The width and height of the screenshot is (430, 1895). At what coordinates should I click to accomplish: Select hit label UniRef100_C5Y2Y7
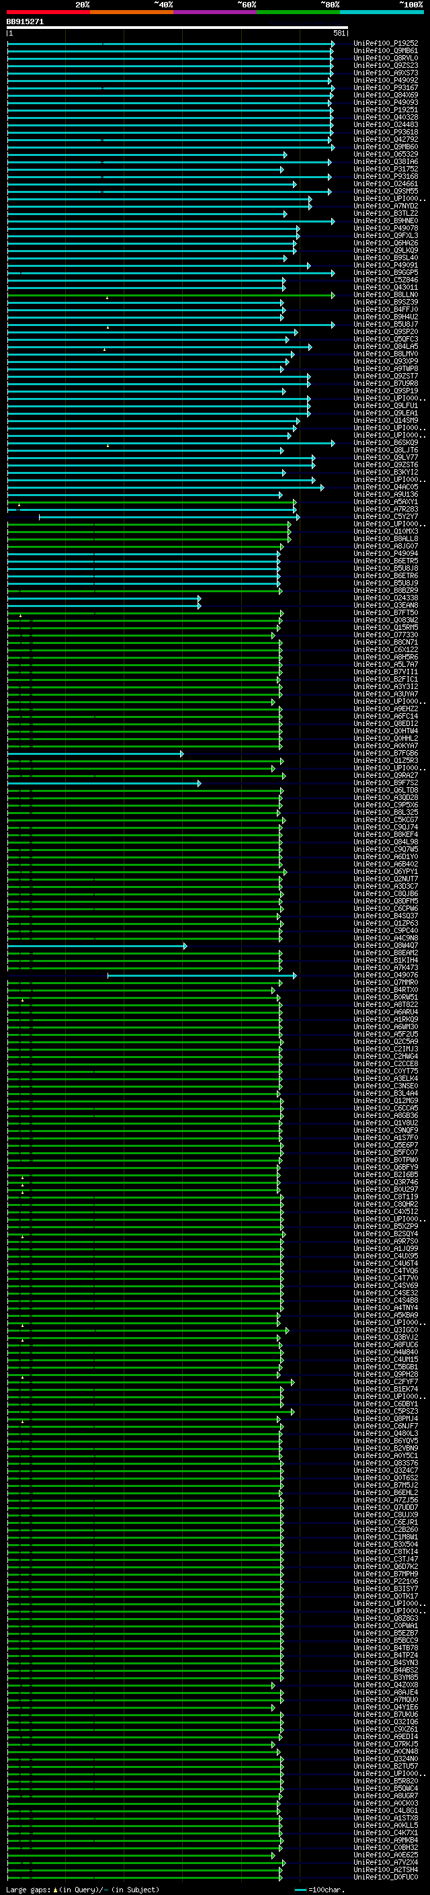(x=386, y=516)
